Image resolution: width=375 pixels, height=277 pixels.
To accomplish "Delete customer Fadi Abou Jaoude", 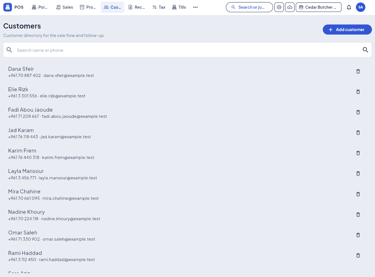I will tap(358, 112).
